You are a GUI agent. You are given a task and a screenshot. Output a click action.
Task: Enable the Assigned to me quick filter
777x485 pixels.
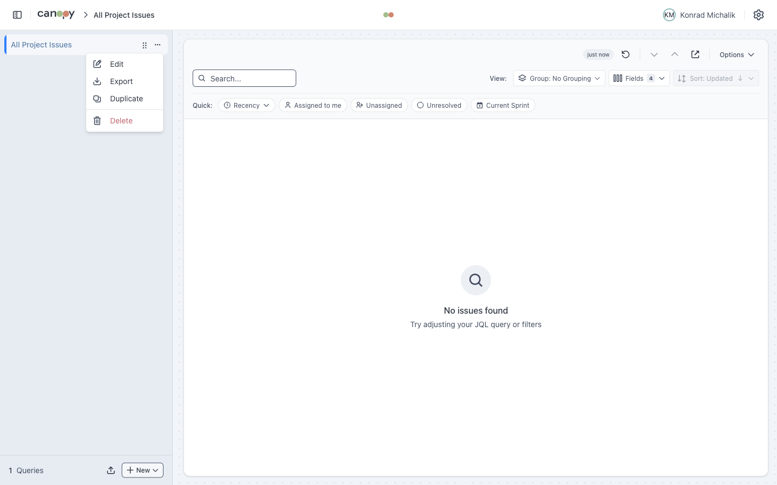[x=313, y=105]
